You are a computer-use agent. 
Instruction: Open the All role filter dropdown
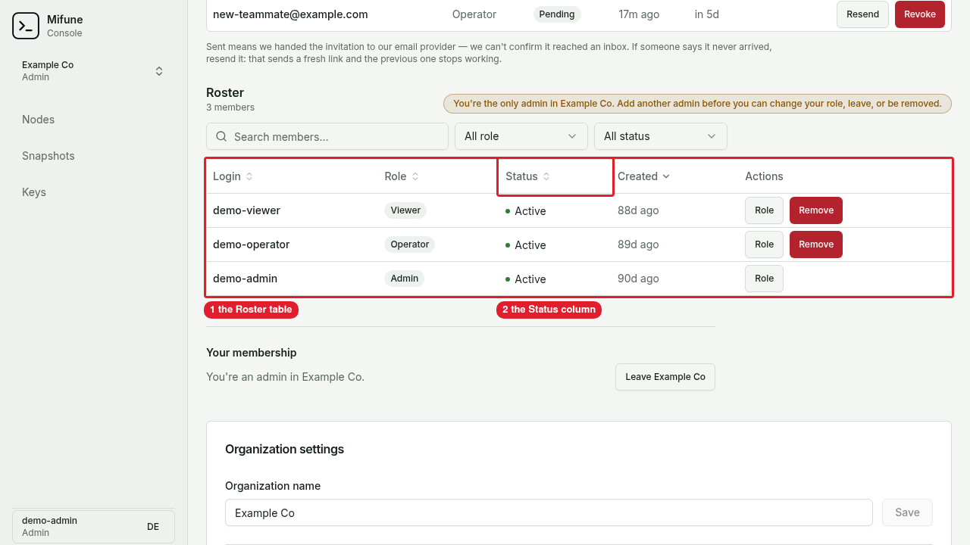521,136
